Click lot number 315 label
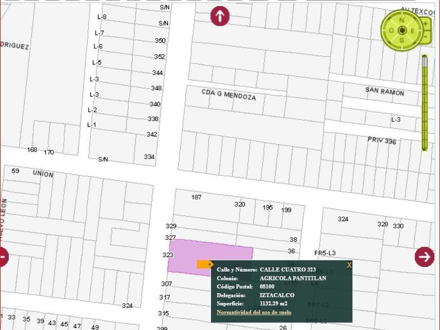Viewport: 440px width, 330px height. pyautogui.click(x=163, y=313)
